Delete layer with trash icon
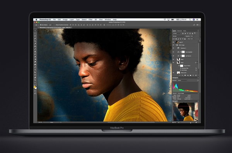Image resolution: width=232 pixels, height=153 pixels. coord(196,75)
